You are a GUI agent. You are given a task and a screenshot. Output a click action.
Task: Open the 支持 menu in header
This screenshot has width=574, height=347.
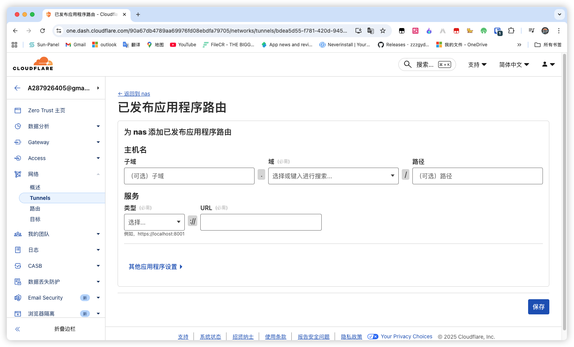[477, 64]
